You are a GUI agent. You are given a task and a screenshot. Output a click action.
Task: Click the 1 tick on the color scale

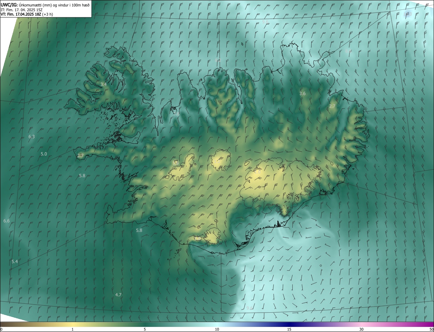(x=73, y=330)
